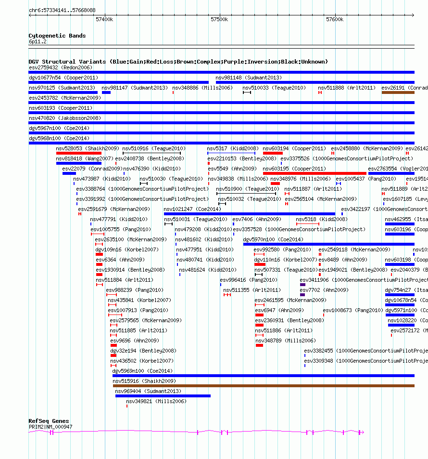The width and height of the screenshot is (428, 459).
Task: Click esv2549118 (McKernan2009) label
Action: 354,249
